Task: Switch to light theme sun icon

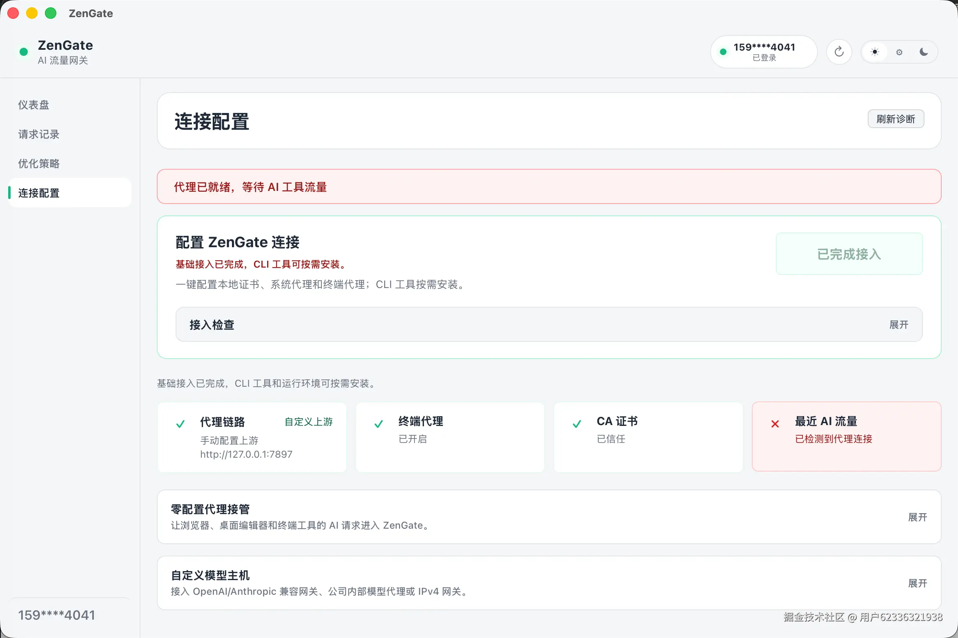Action: [875, 52]
